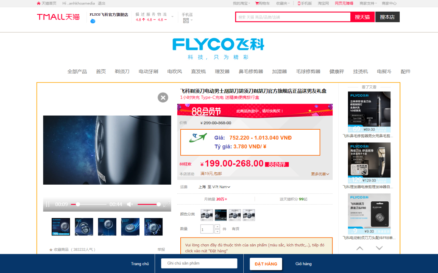Click the FLYCO 飞科 brand banner logo
The height and width of the screenshot is (273, 438).
[218, 45]
